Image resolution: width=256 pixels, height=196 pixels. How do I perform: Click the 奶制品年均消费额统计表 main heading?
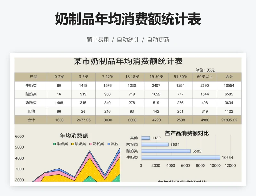click(128, 19)
